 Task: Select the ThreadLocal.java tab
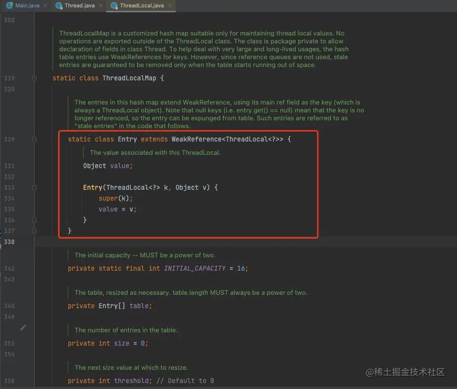click(x=142, y=5)
